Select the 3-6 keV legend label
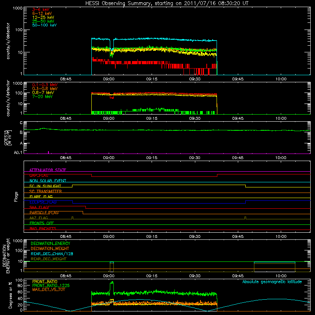The height and width of the screenshot is (315, 315). point(41,9)
